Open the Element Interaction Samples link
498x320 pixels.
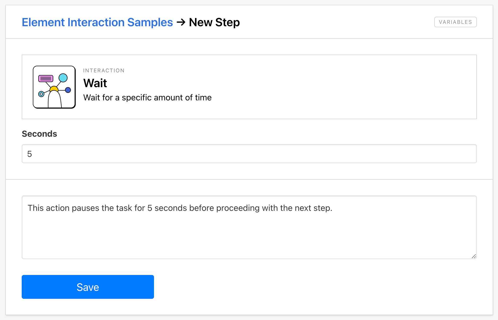tap(97, 22)
